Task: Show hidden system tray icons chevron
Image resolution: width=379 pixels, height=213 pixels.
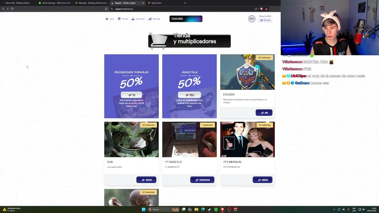Action: (x=334, y=209)
